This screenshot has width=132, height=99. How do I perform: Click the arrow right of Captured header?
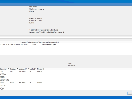(9, 69)
